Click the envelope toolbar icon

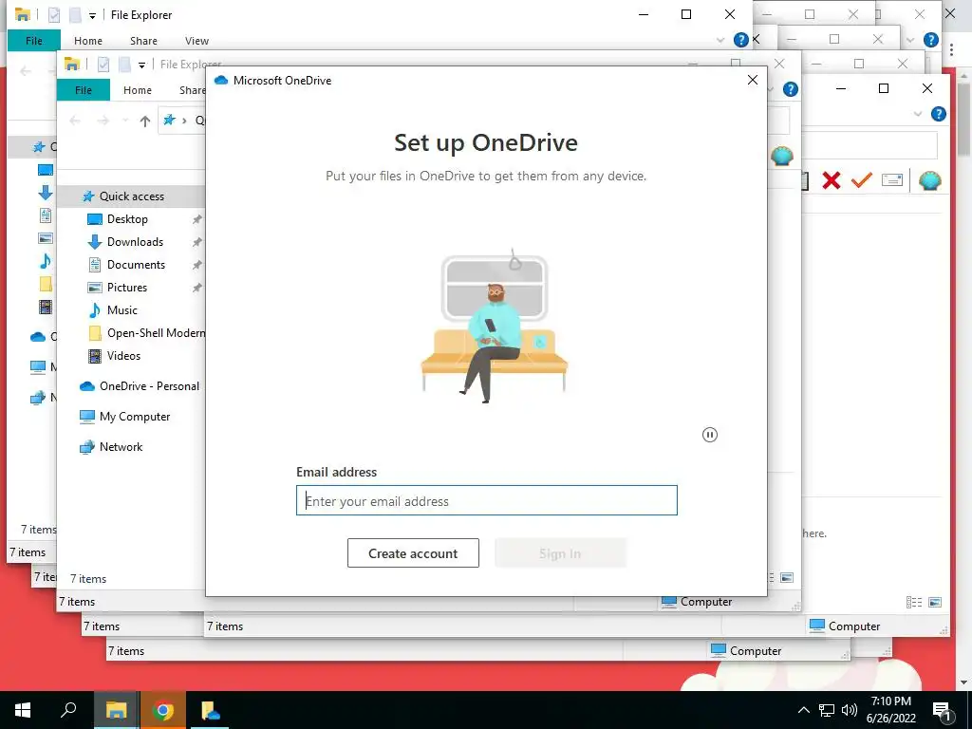[x=892, y=179]
